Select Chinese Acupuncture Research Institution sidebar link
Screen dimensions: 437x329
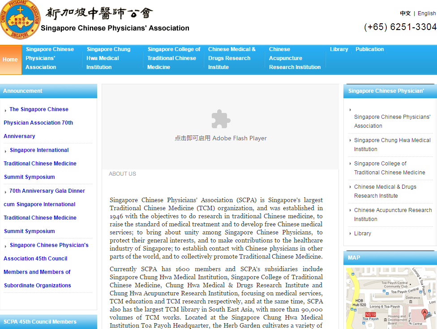point(393,215)
